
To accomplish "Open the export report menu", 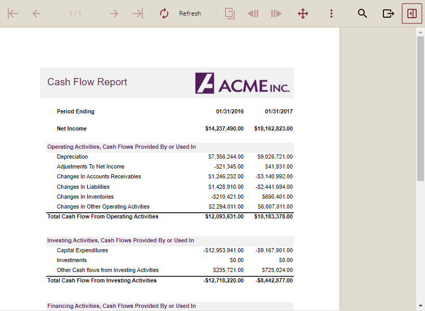I will click(388, 14).
